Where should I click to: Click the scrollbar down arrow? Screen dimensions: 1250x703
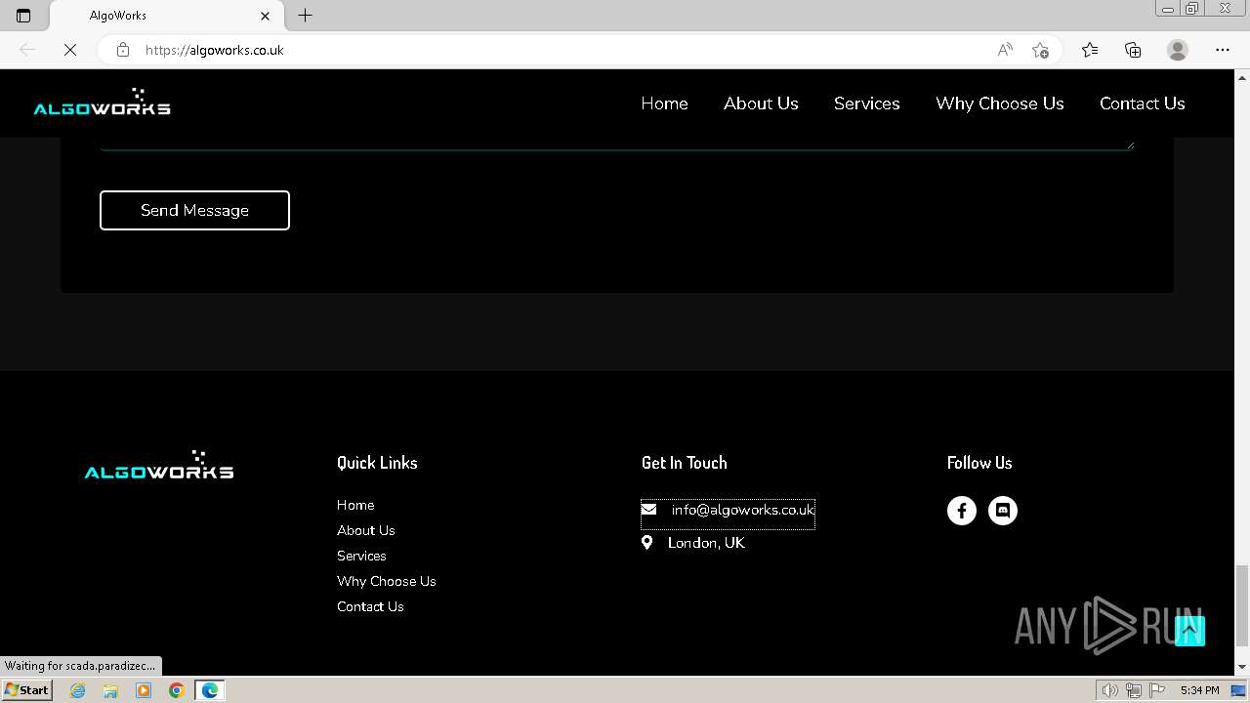(1241, 667)
